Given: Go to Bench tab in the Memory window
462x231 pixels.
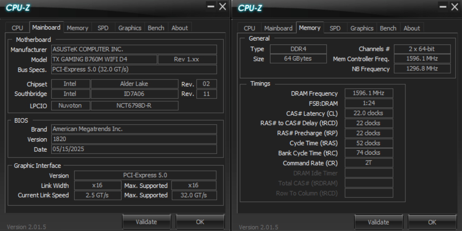Looking at the screenshot, I should (x=388, y=28).
